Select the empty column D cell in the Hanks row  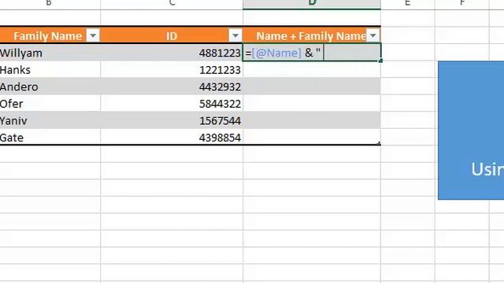312,70
